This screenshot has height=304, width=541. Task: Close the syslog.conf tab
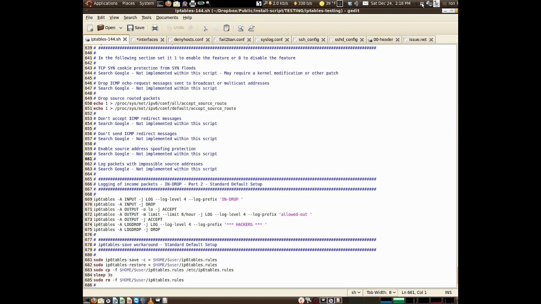click(287, 39)
